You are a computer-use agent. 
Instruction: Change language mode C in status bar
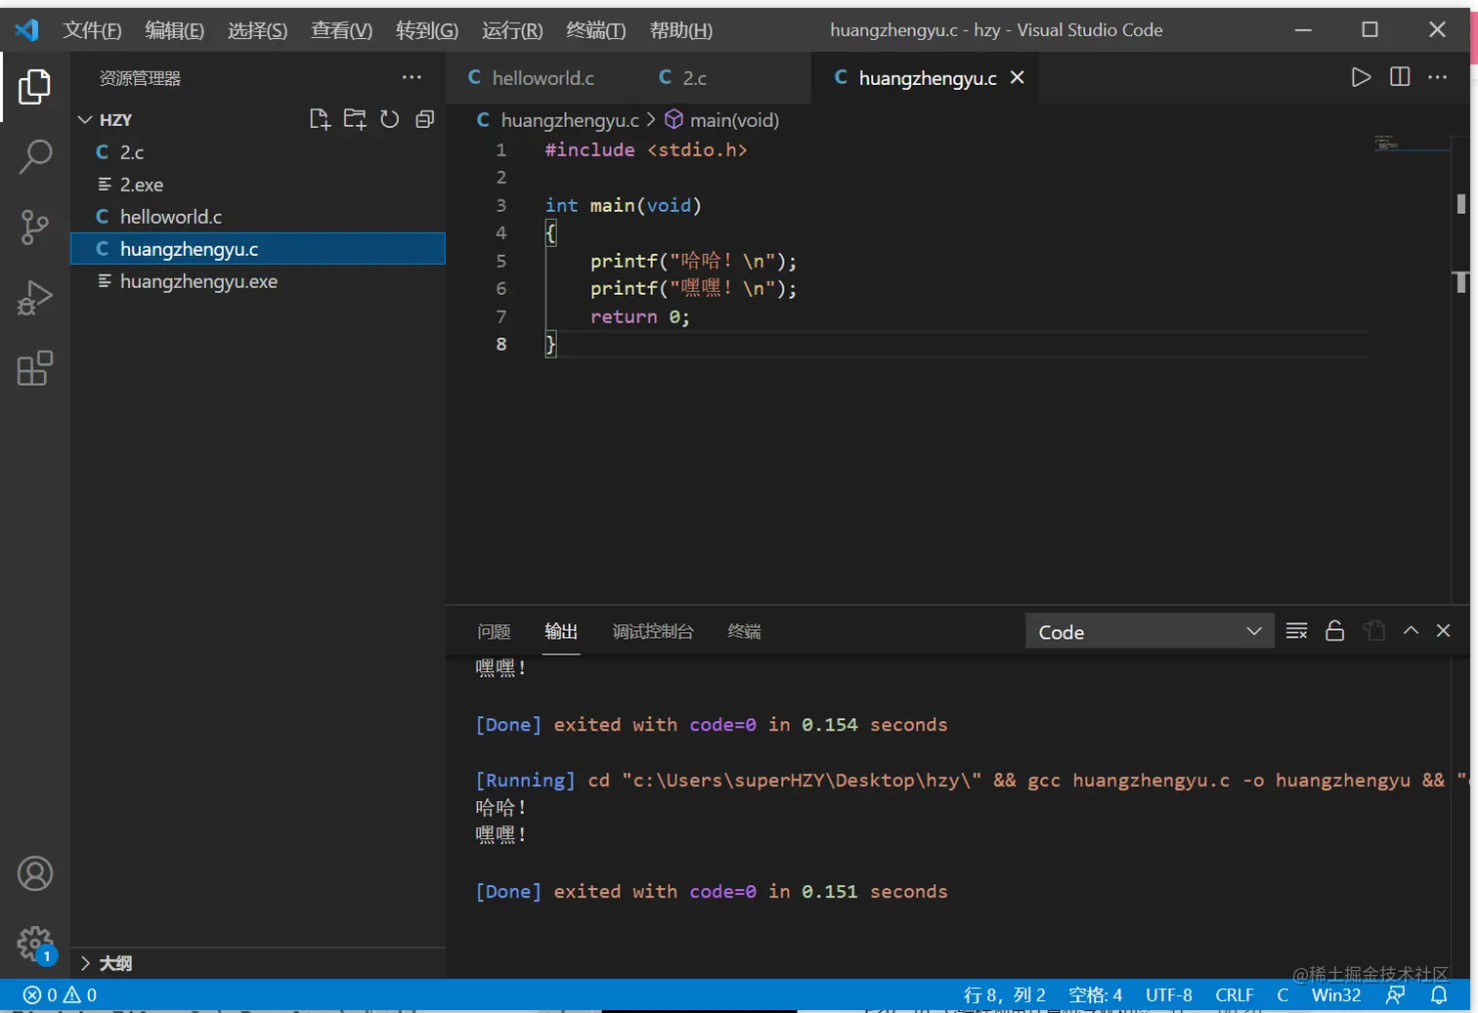[x=1282, y=994]
